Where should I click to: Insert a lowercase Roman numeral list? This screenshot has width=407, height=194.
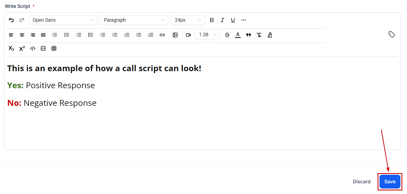coord(127,35)
